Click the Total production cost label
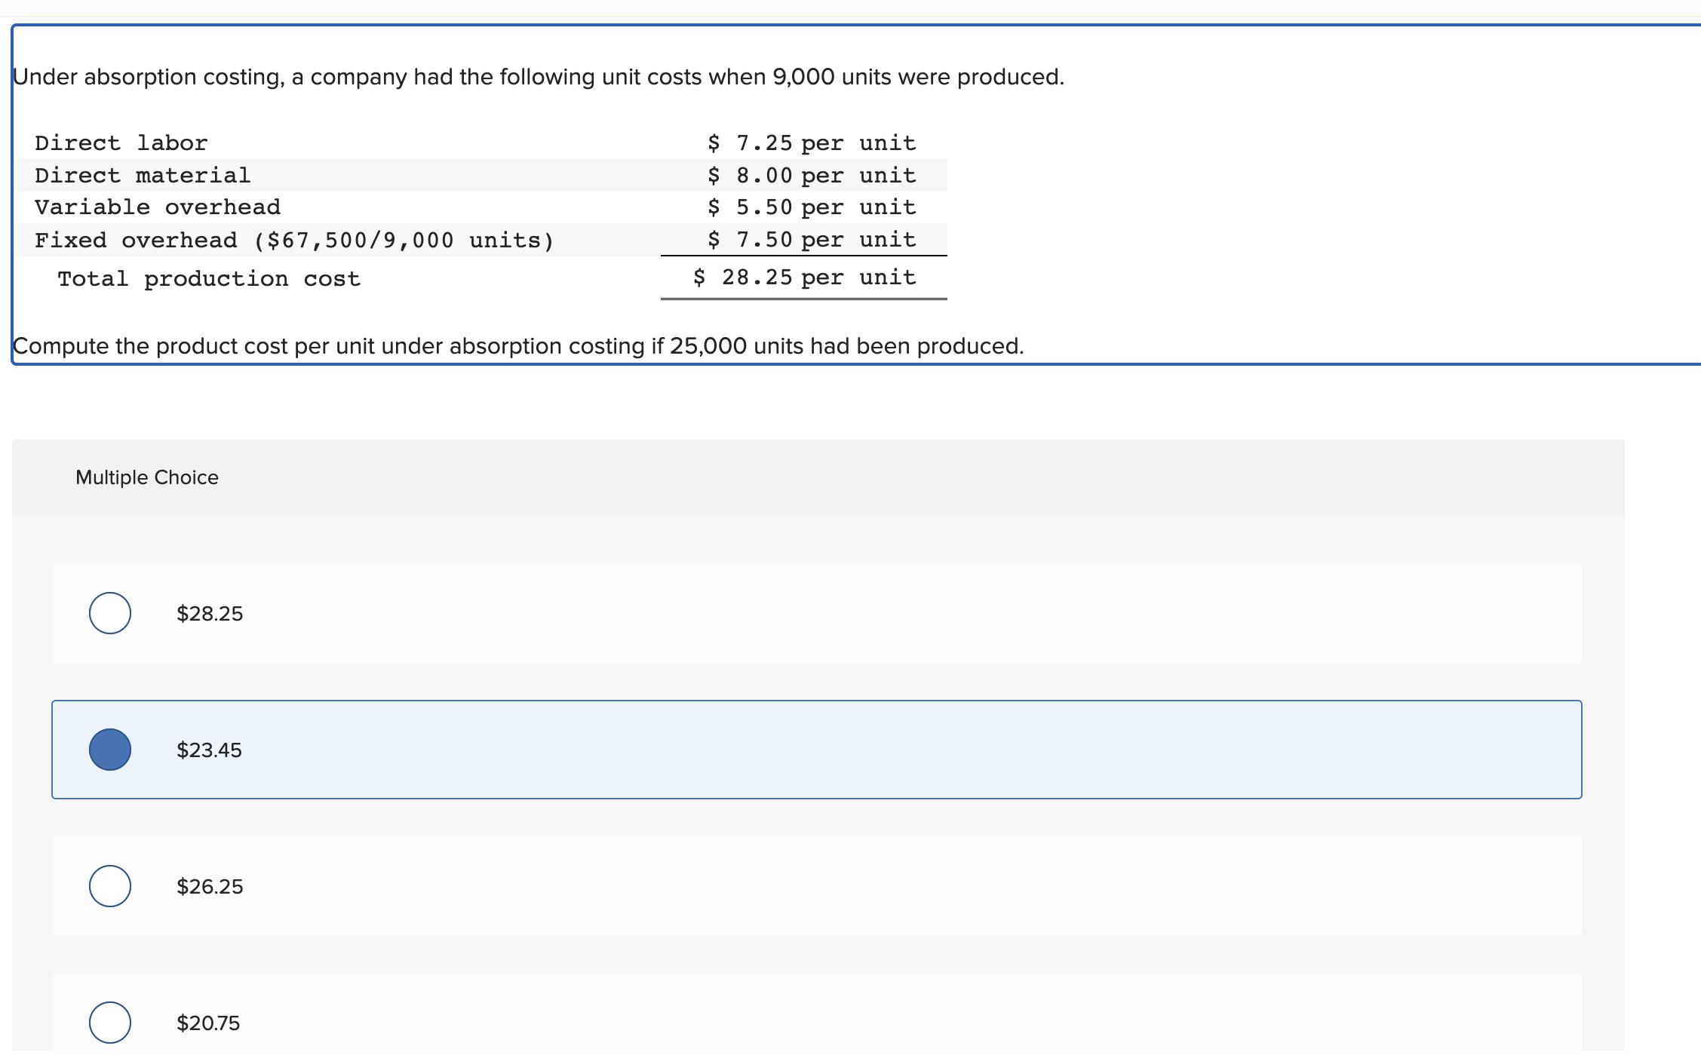This screenshot has width=1701, height=1055. pyautogui.click(x=209, y=279)
